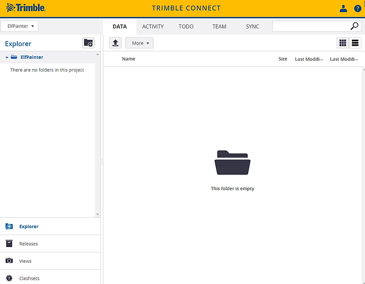Click the TRIMBLE CONNECT title
Screen dimensions: 365x284
coord(186,8)
